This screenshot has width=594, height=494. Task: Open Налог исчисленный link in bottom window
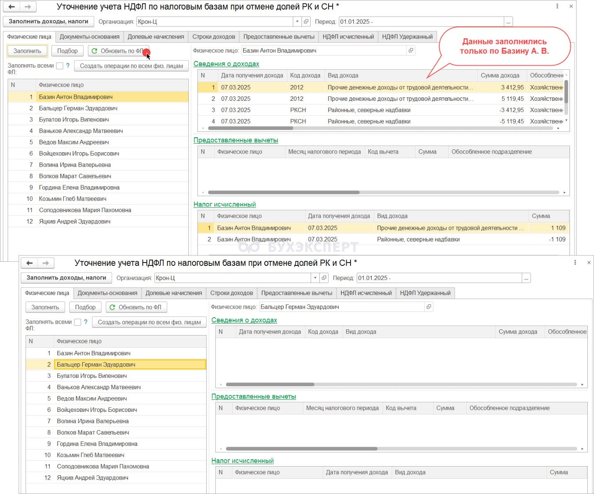click(242, 460)
